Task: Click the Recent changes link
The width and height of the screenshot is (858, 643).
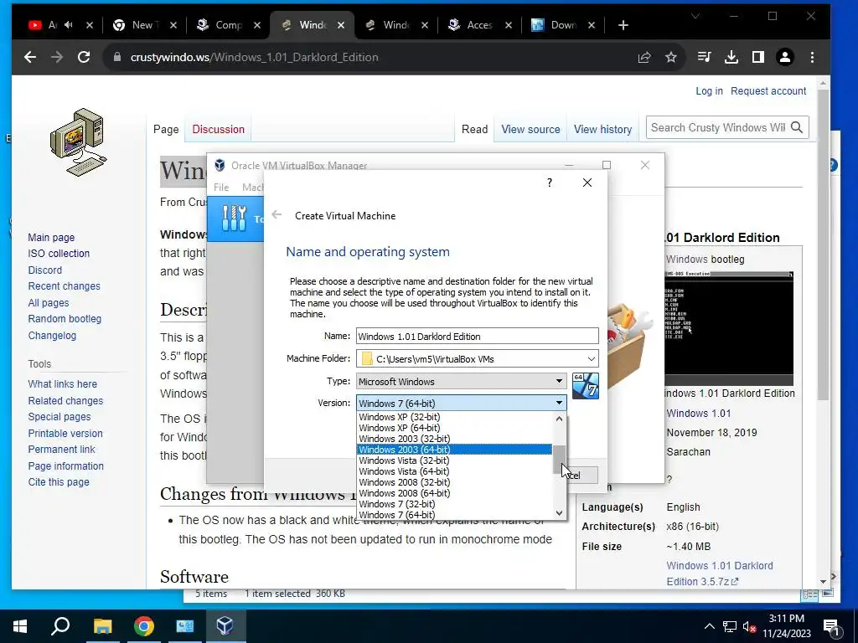Action: pos(64,286)
